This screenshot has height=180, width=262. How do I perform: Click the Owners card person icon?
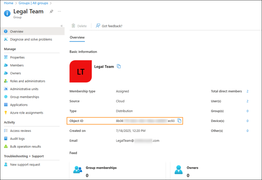point(179,170)
